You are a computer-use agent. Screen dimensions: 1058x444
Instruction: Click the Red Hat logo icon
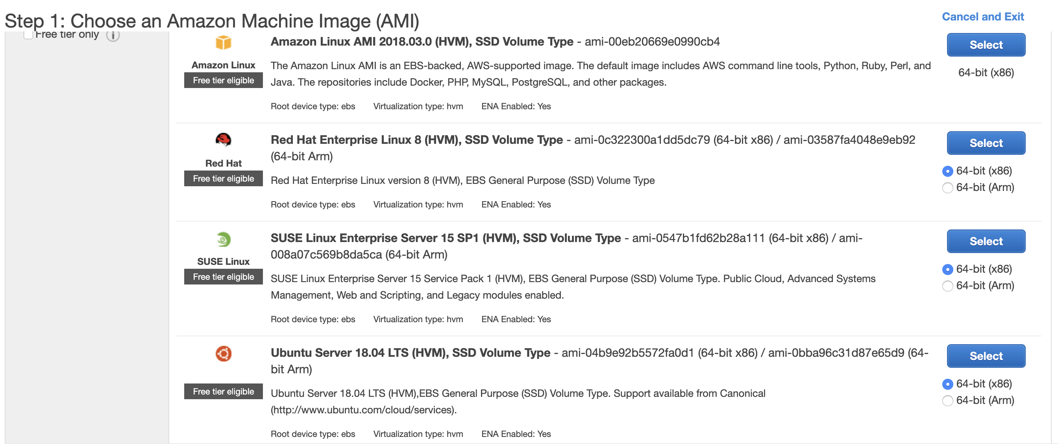pos(224,140)
